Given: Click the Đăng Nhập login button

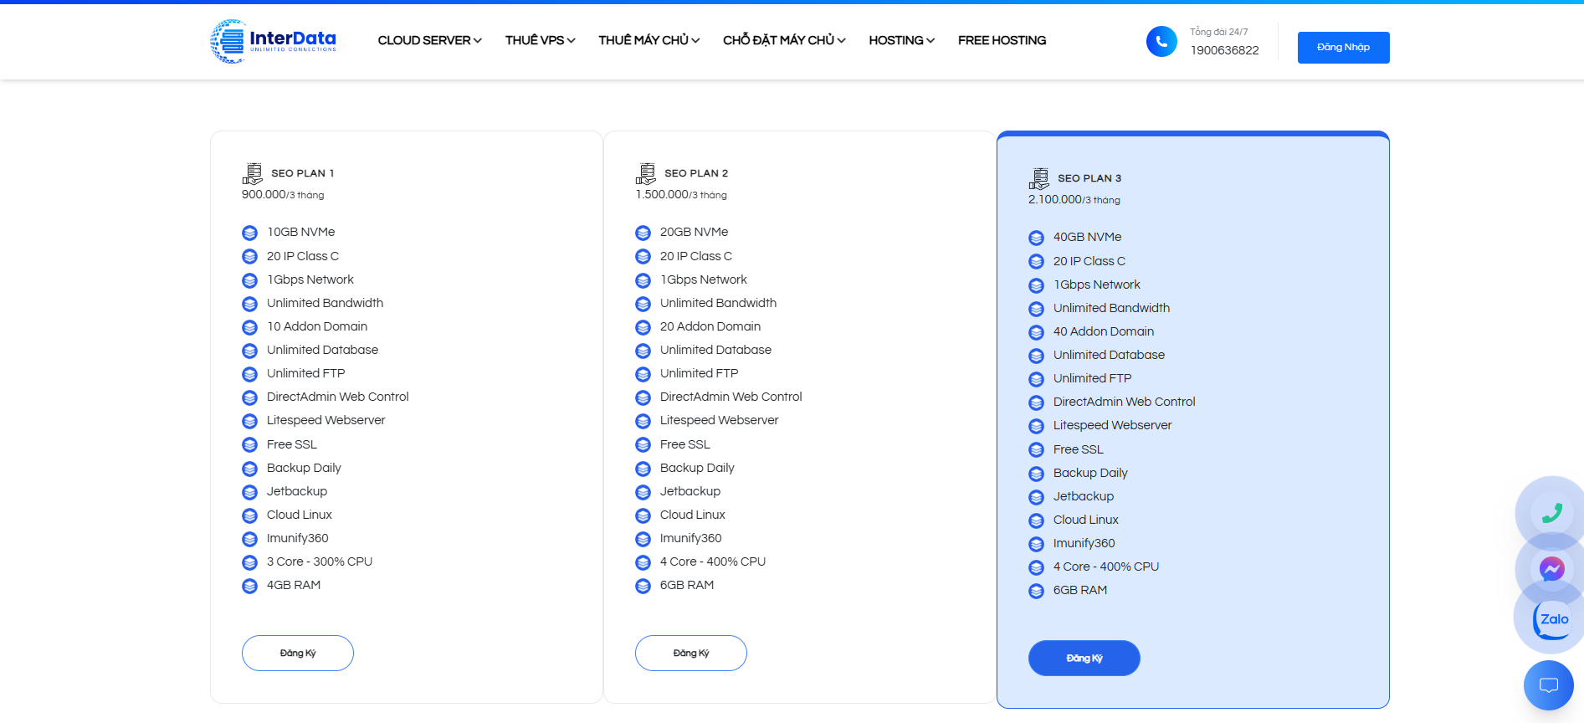Looking at the screenshot, I should click(x=1343, y=48).
